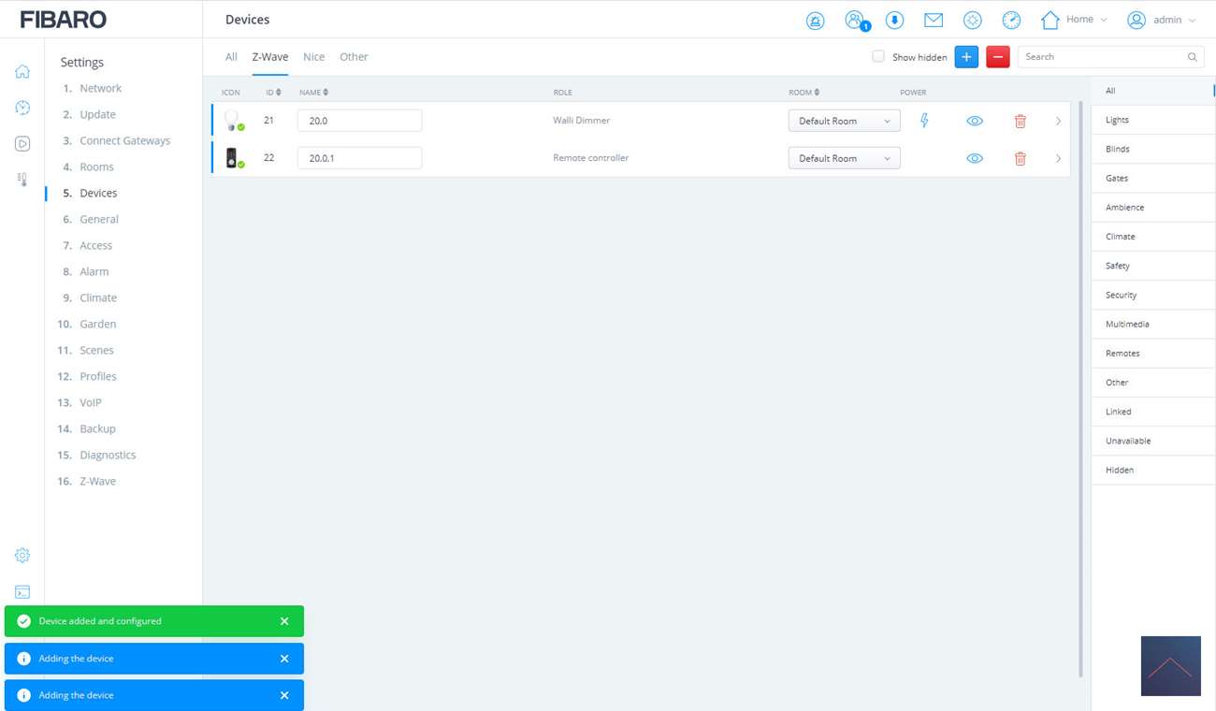Sort devices by the ID column

(x=273, y=93)
